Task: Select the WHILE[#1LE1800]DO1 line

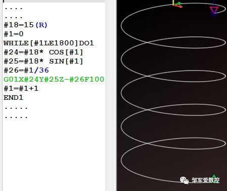Action: pyautogui.click(x=48, y=43)
